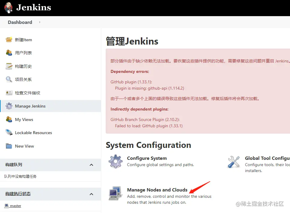Collapse the 构建队列 panel chevron
Screen dimensions: 290x213
[91, 165]
